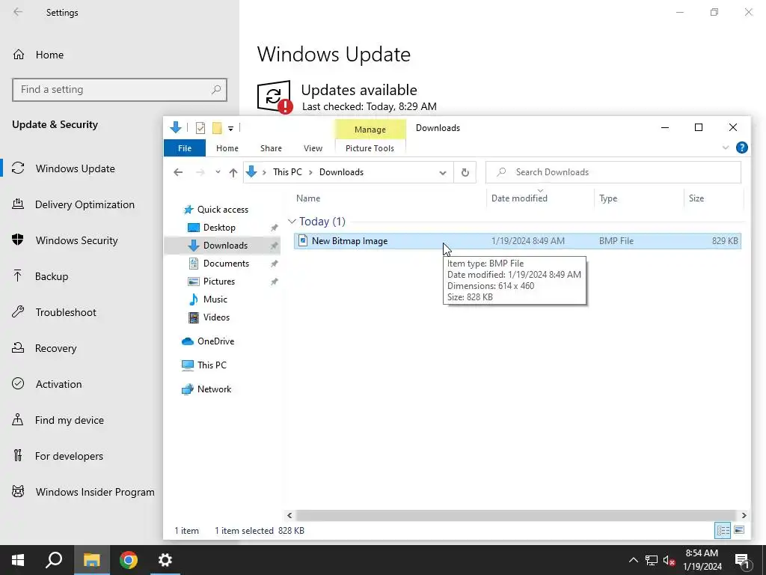Open the Windows Start menu
The height and width of the screenshot is (575, 766).
point(18,560)
